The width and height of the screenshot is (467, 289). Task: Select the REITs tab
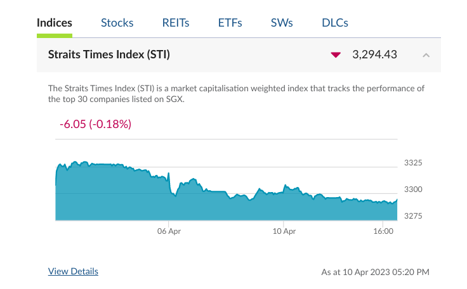coord(176,23)
